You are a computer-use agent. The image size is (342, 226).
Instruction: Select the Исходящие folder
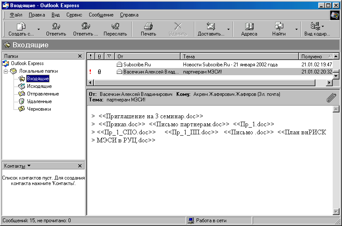[x=39, y=86]
